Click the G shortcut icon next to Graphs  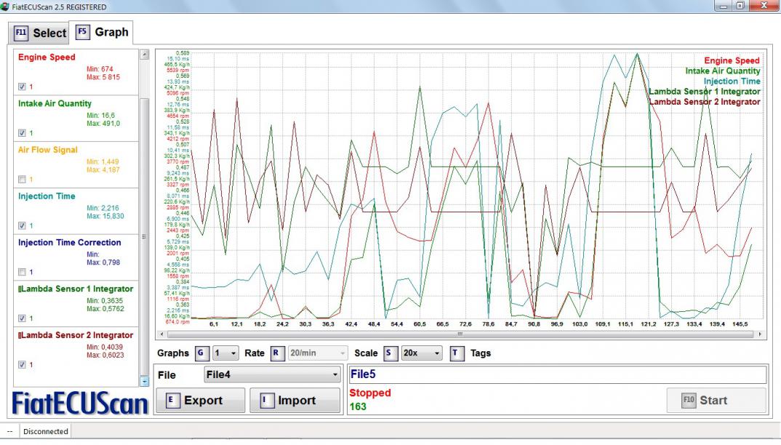(201, 353)
